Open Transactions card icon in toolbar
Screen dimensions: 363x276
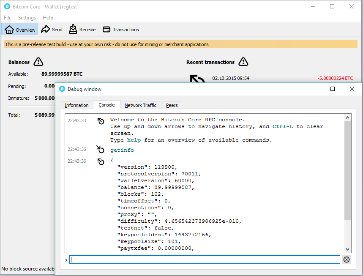click(x=106, y=30)
